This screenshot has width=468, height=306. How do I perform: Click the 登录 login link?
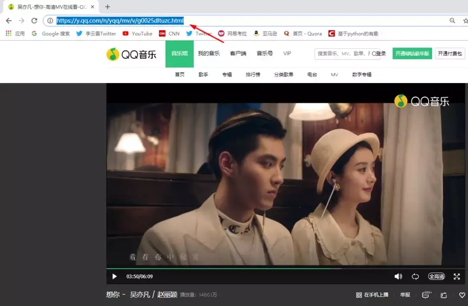[x=381, y=54]
